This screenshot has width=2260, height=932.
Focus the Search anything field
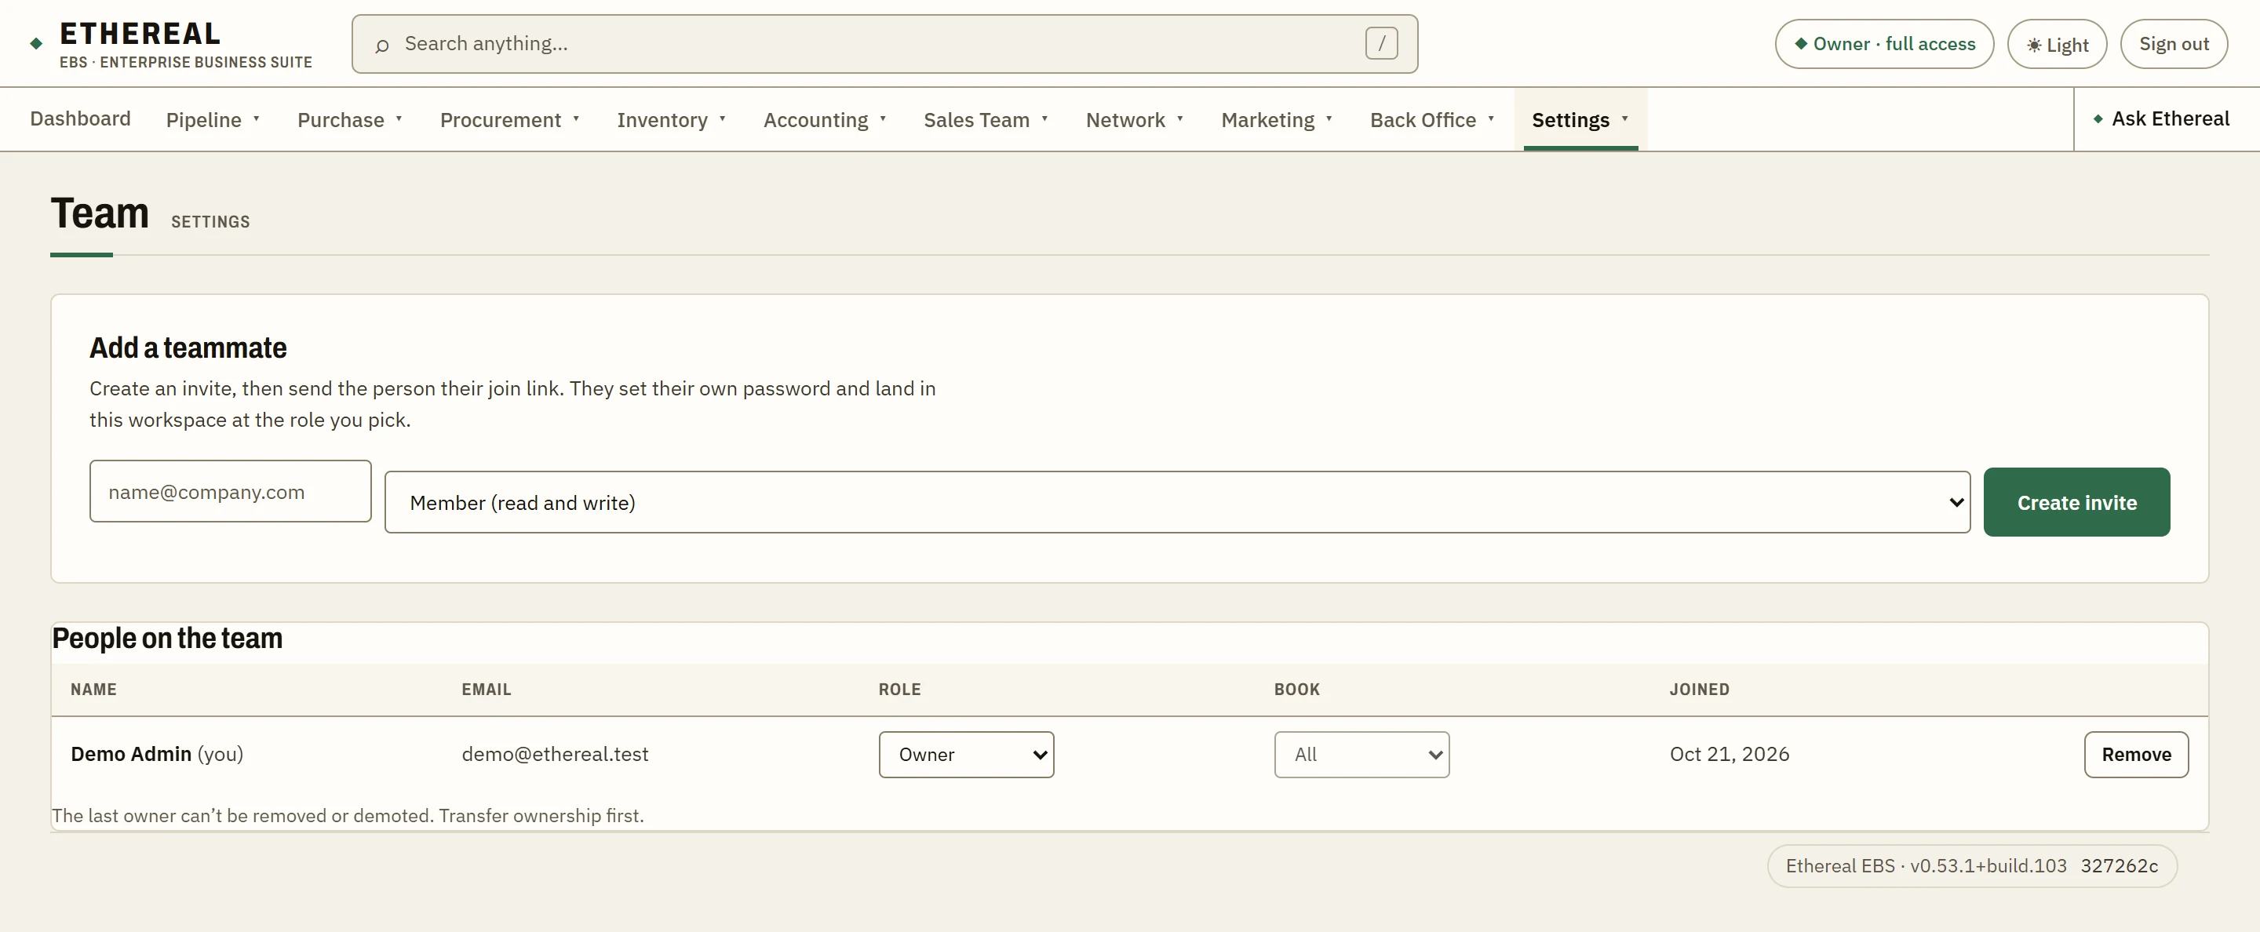click(x=884, y=44)
